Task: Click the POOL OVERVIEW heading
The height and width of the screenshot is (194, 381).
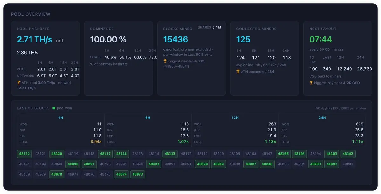Action: pos(31,14)
